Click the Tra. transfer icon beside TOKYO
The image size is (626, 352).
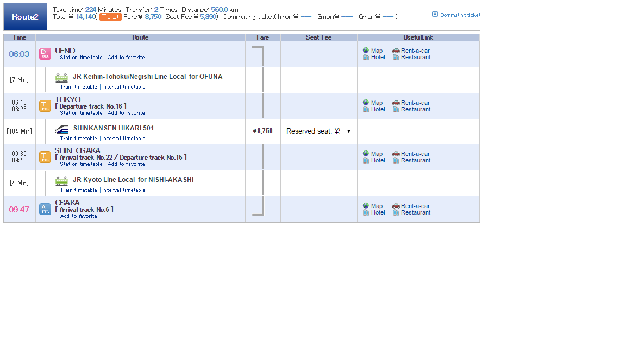[x=45, y=106]
